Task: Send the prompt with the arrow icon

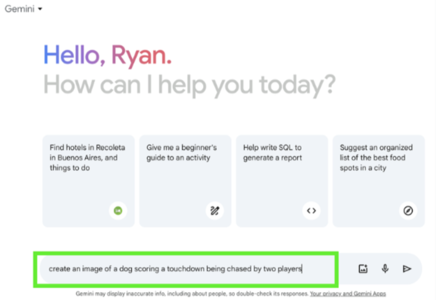Action: (407, 269)
